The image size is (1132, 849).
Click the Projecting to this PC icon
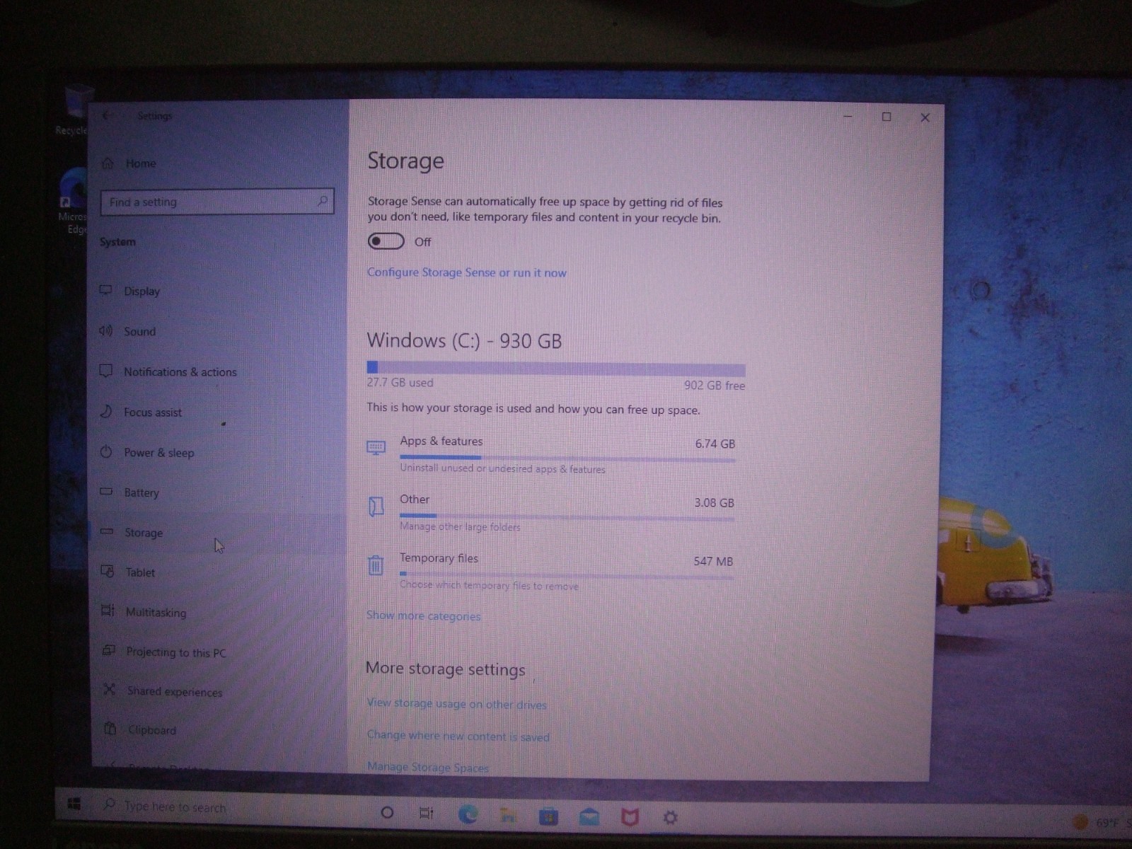109,650
